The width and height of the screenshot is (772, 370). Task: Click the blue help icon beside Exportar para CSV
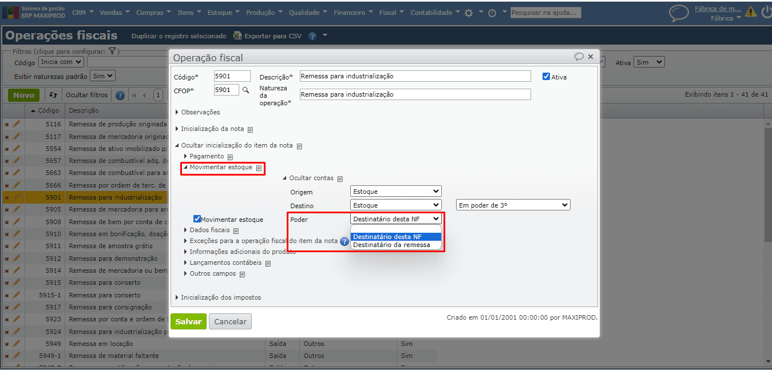[x=312, y=36]
